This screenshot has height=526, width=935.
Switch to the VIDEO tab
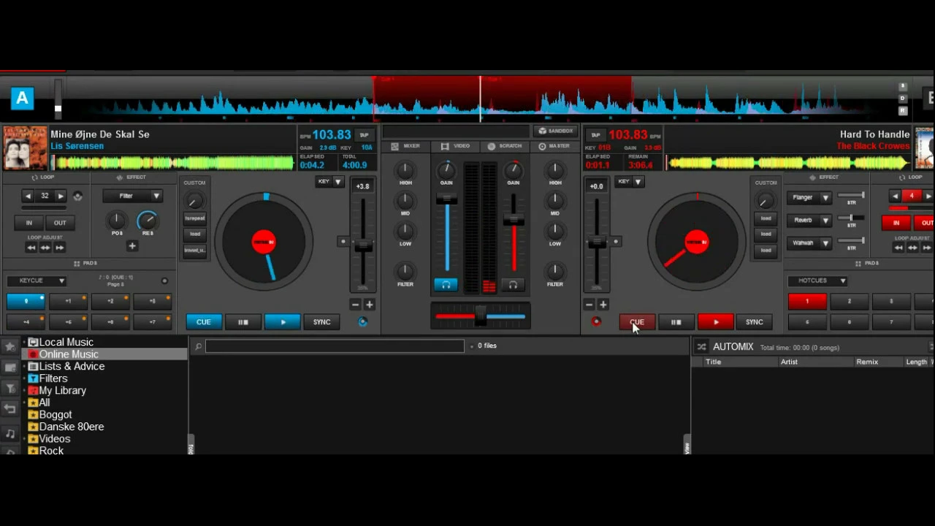(x=456, y=146)
